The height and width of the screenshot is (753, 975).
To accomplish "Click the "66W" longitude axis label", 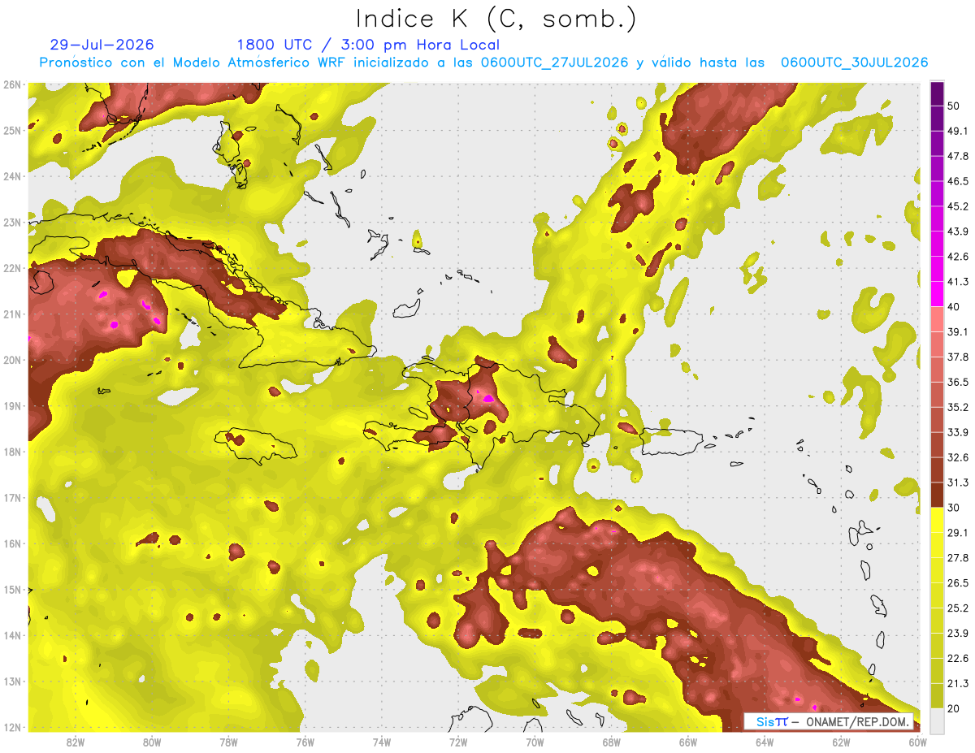I will (688, 742).
